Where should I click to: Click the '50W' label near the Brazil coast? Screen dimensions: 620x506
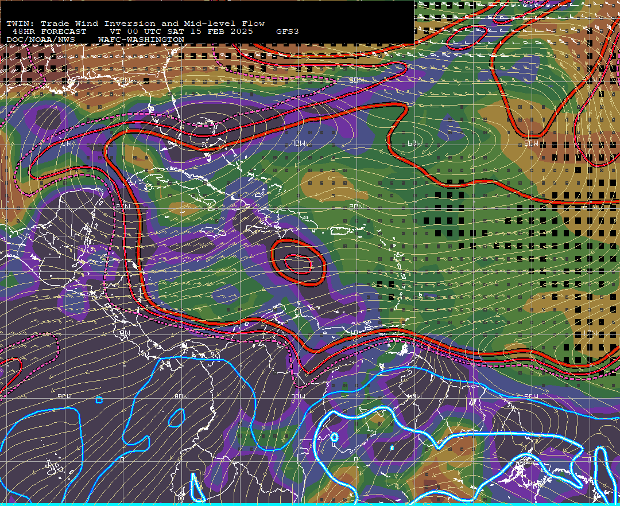tap(530, 396)
